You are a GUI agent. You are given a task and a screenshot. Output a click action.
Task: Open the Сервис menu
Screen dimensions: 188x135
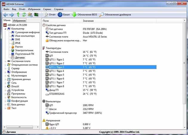pyautogui.click(x=47, y=9)
